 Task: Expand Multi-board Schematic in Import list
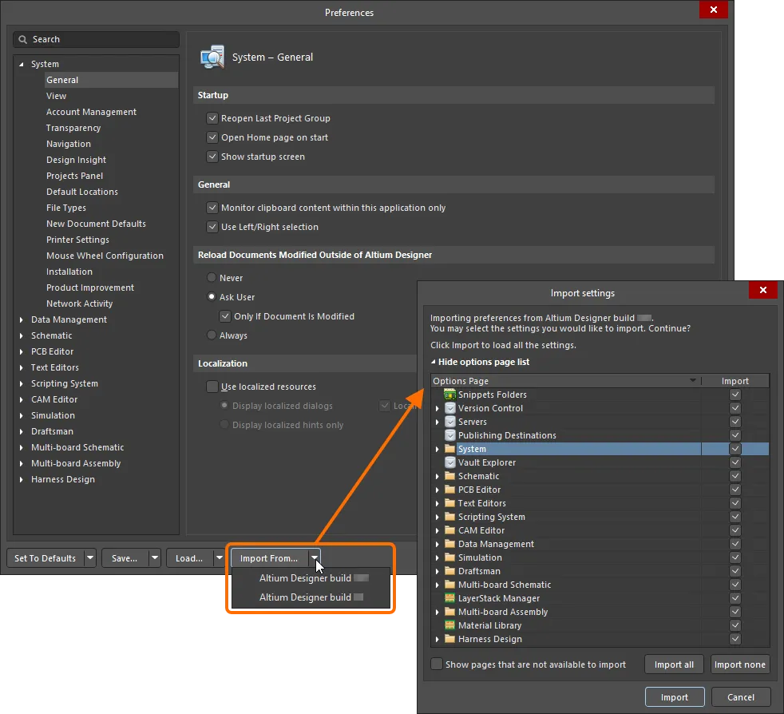tap(438, 585)
